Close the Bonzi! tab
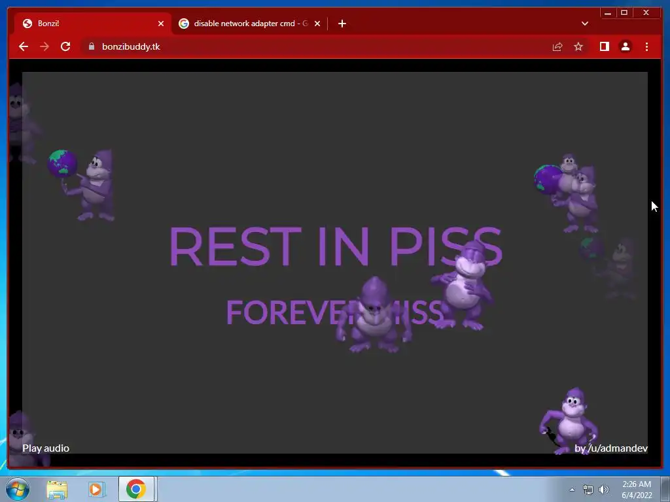 coord(161,24)
